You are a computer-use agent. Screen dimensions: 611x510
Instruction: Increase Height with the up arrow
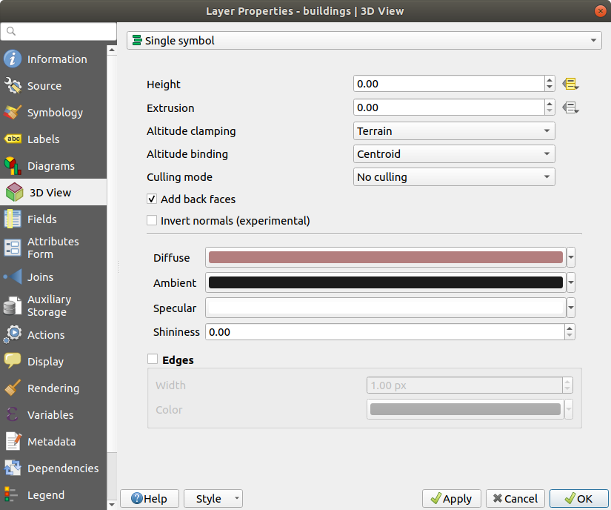[x=550, y=80]
